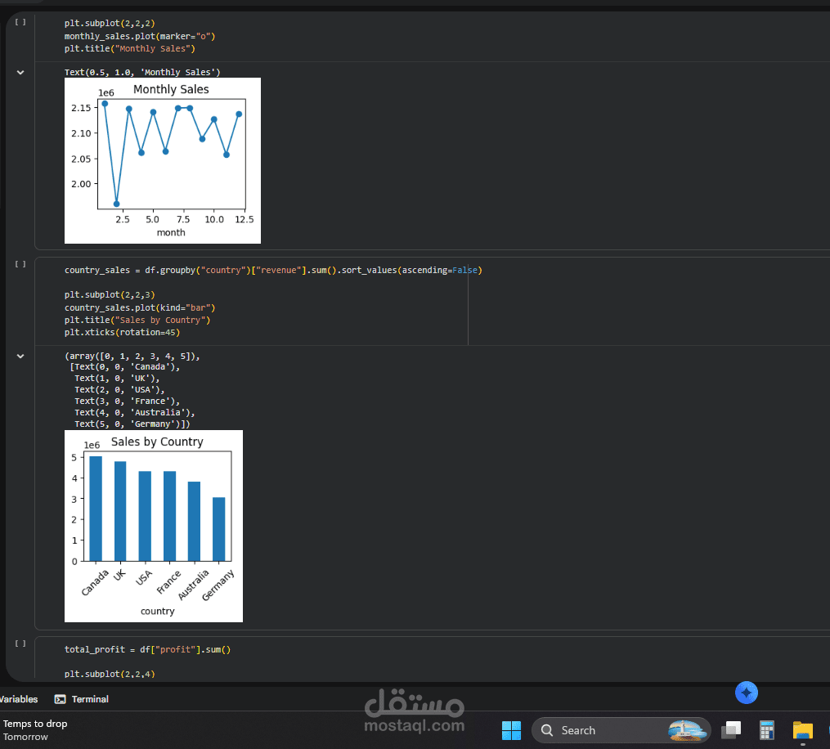Click the line plt.title("Monthly Sales")
Screen dimensions: 830x749
[130, 49]
